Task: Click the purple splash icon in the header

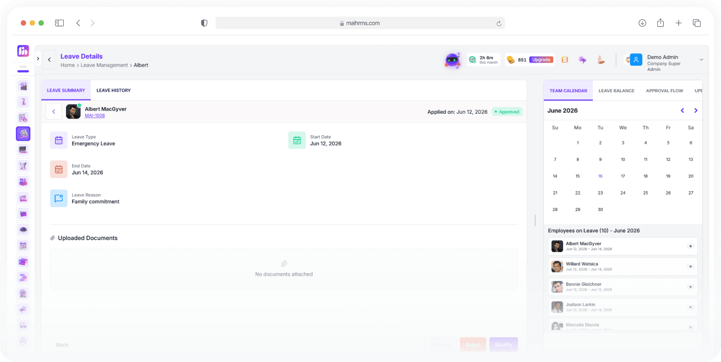Action: 582,60
